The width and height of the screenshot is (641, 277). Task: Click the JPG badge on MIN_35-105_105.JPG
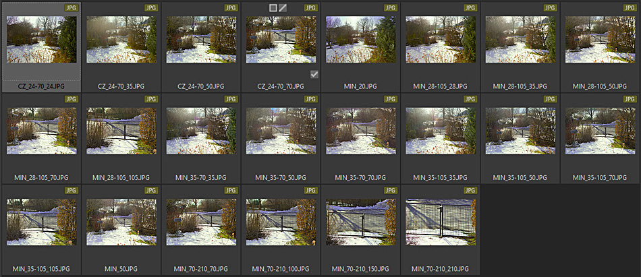(x=71, y=190)
